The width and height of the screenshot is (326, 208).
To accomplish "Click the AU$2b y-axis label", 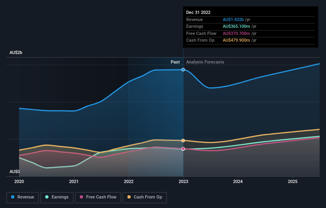I will tap(16, 52).
